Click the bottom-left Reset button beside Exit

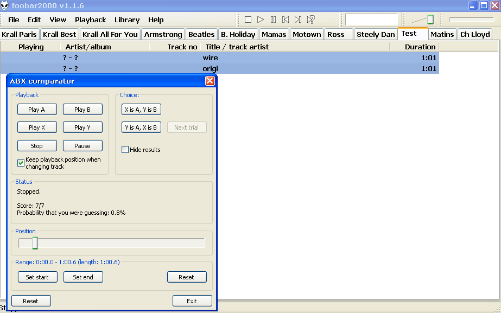31,301
